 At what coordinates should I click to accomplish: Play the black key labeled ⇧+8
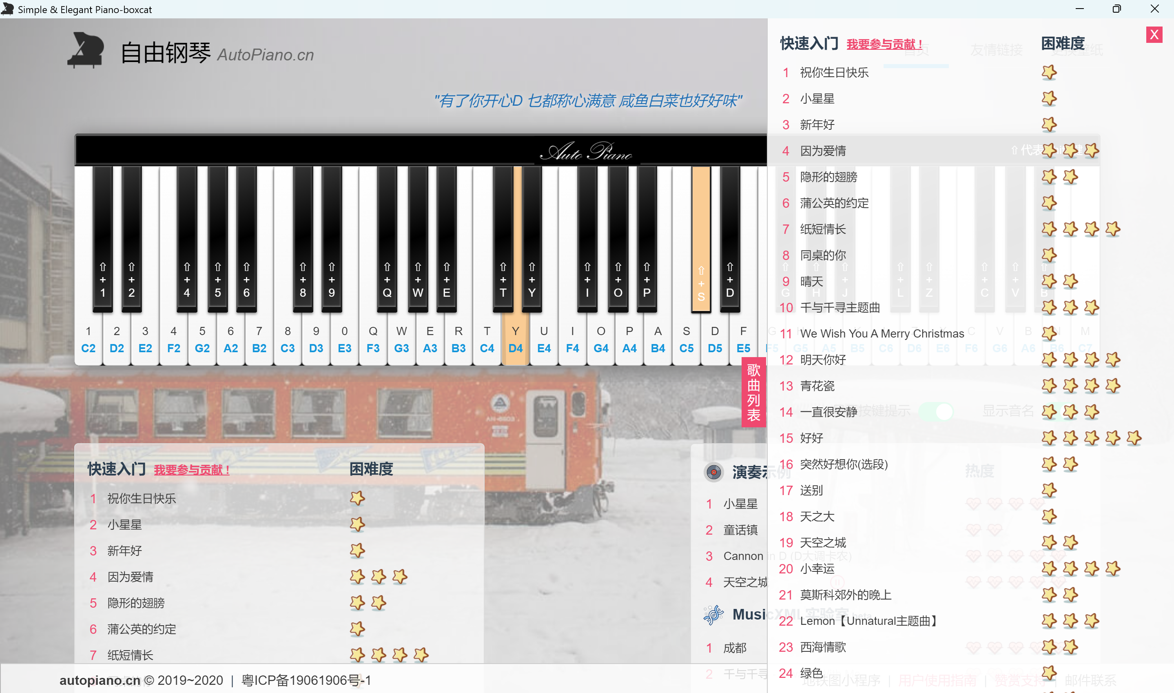coord(303,239)
